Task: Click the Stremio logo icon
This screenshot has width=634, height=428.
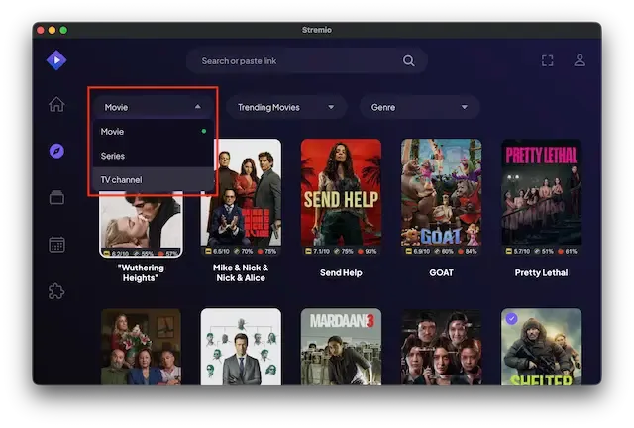Action: pos(56,60)
